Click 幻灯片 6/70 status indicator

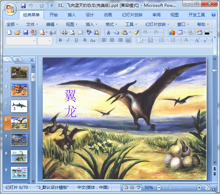17,188
